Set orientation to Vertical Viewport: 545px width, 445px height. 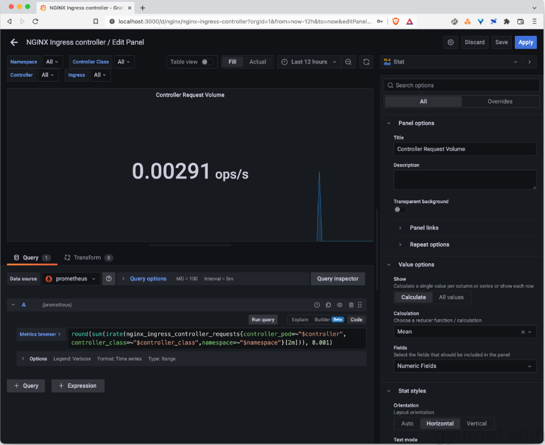(477, 424)
